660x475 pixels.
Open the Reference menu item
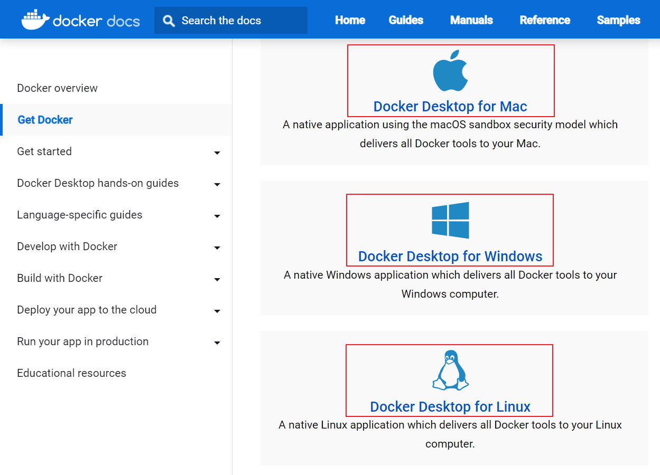click(545, 20)
